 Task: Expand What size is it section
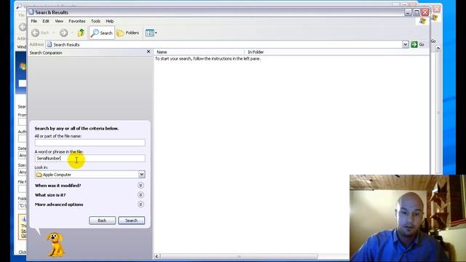coord(141,195)
